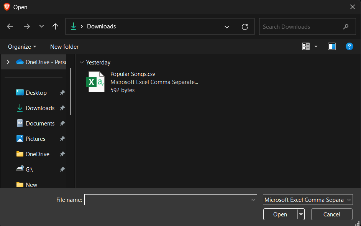Open Downloads in the navigation pane
Viewport: 361px width, 226px height.
(36, 108)
